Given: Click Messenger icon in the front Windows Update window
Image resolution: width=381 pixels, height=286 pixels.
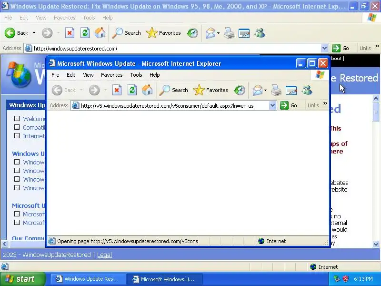Looking at the screenshot, I should coord(307,90).
